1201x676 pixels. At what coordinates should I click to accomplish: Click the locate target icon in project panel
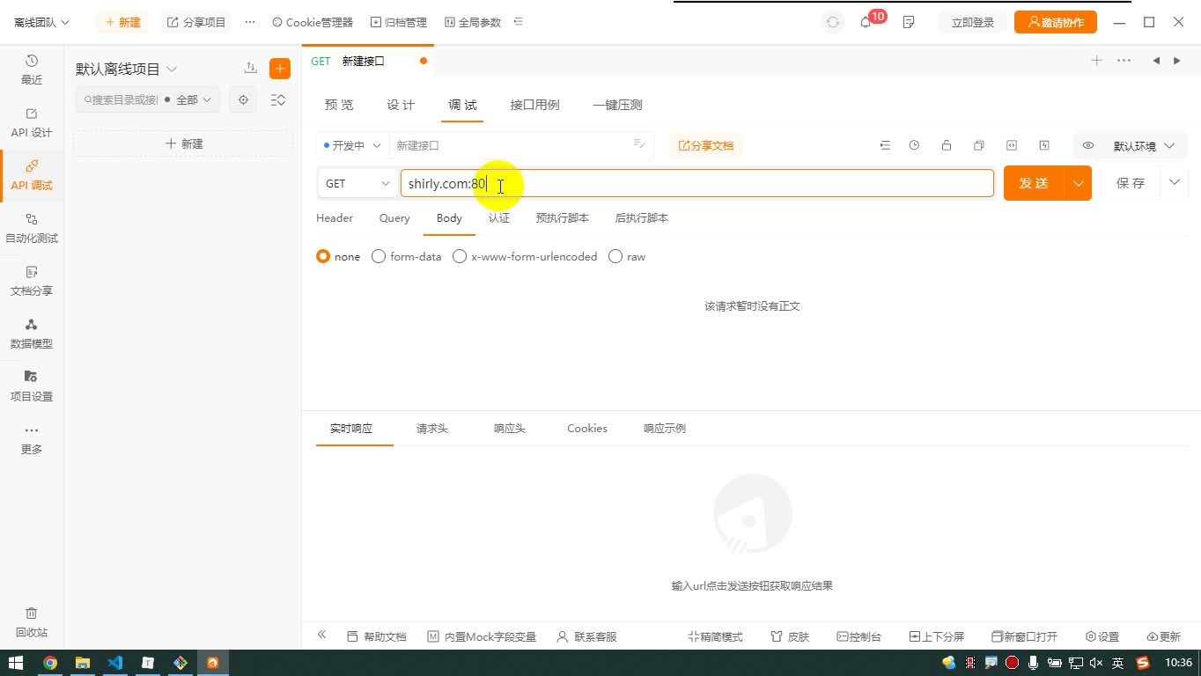point(244,99)
